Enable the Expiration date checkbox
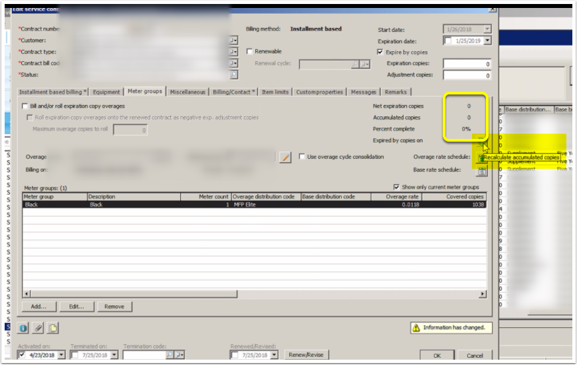577x365 pixels. coord(448,41)
